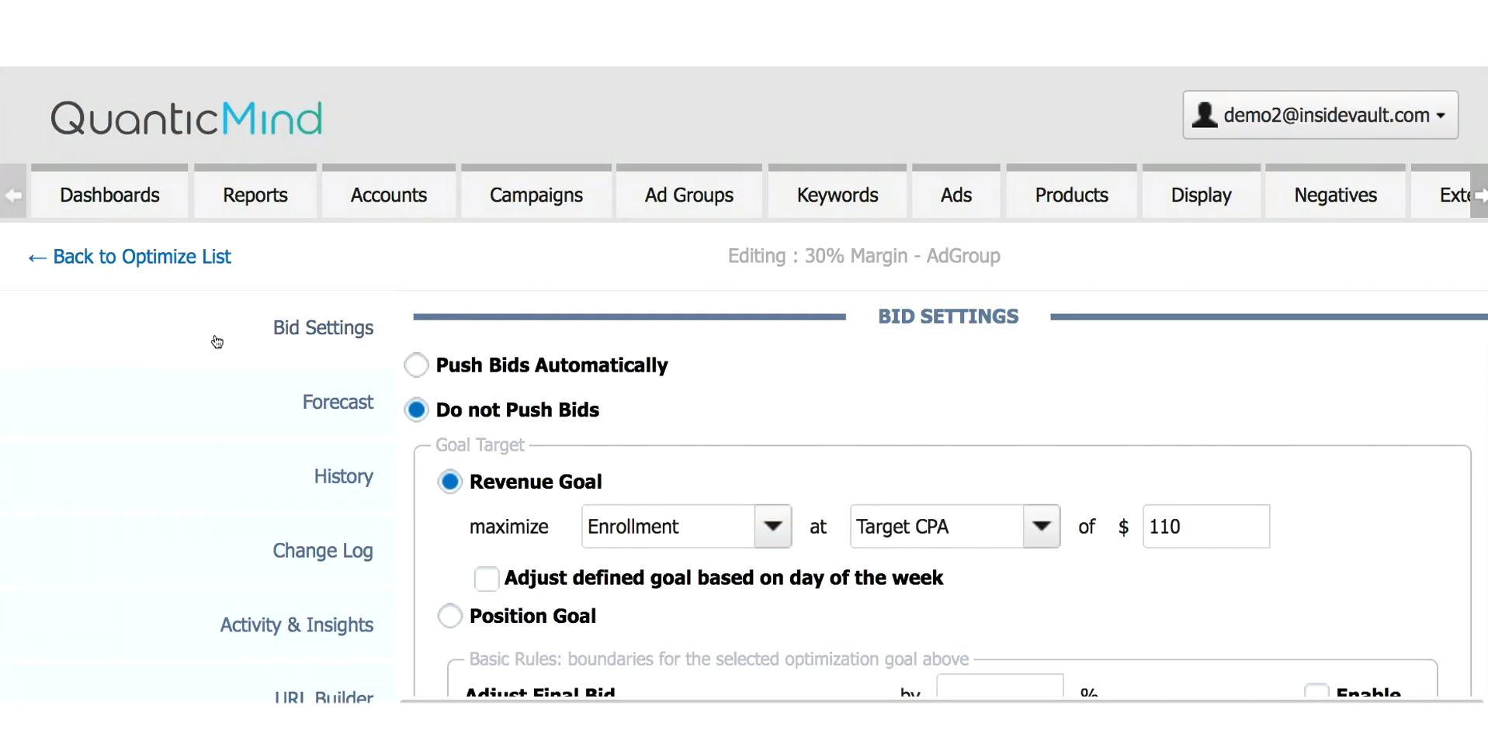Open the Keywords tab
This screenshot has width=1488, height=740.
point(837,195)
